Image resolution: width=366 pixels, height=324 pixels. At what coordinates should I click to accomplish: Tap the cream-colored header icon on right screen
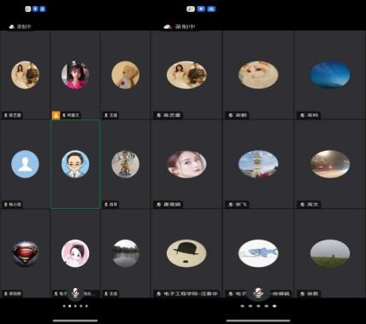pos(191,9)
